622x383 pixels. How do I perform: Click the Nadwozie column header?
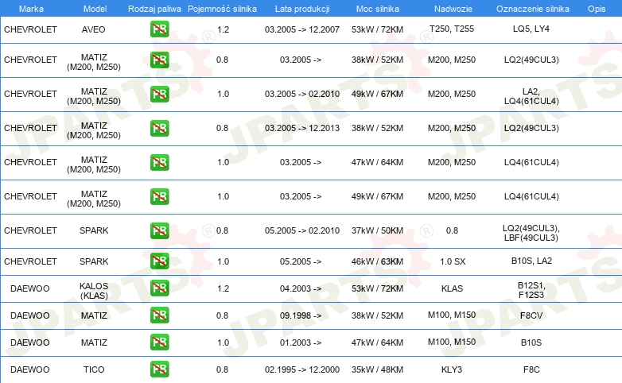(x=453, y=9)
